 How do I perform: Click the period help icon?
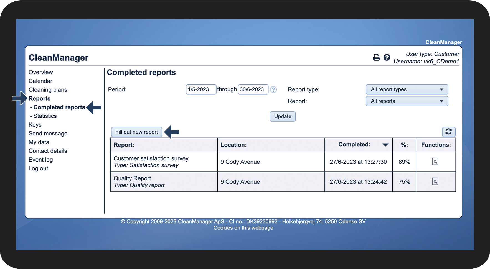(x=273, y=89)
